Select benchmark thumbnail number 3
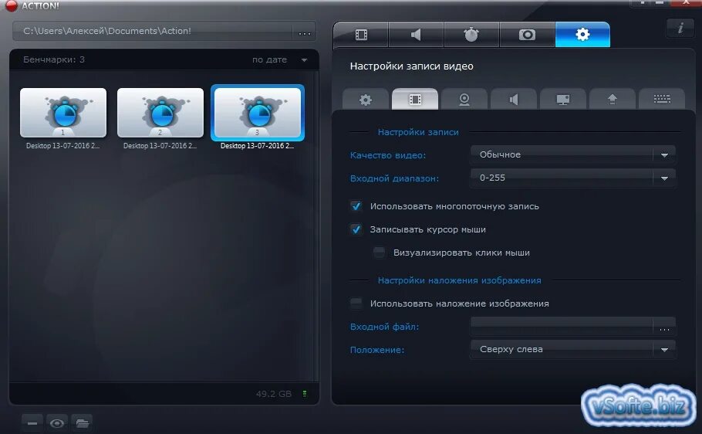The width and height of the screenshot is (702, 434). click(x=258, y=113)
